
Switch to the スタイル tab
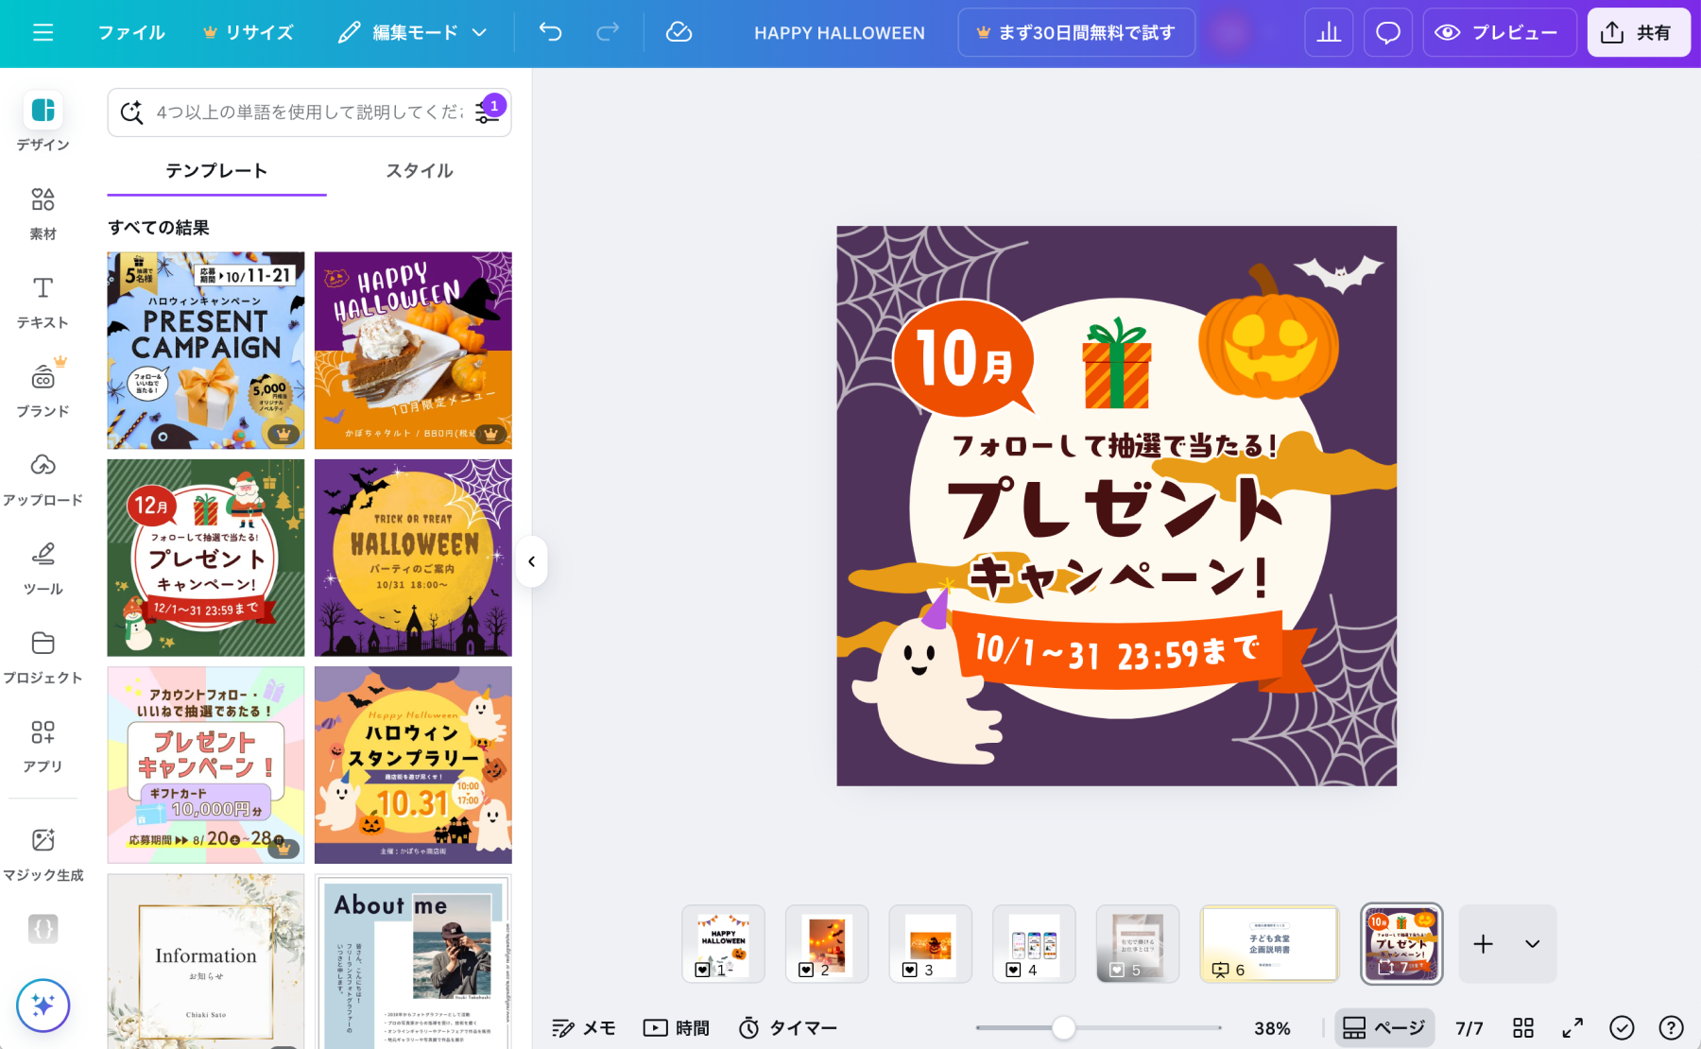tap(419, 171)
